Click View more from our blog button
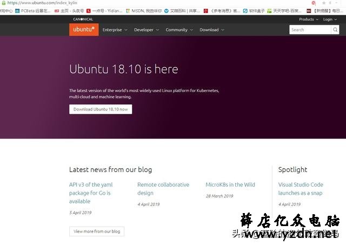 97,231
